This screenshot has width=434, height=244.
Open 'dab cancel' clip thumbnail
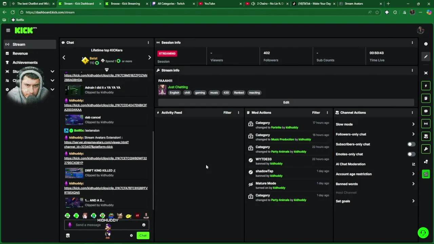[74, 120]
